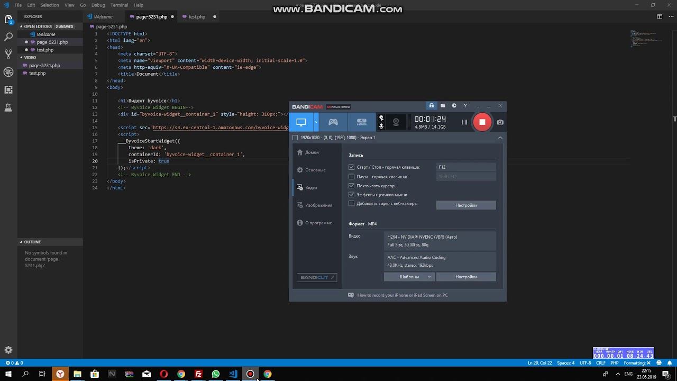The width and height of the screenshot is (677, 381).
Task: Collapse the Bandicam panel with the chevron
Action: click(500, 138)
